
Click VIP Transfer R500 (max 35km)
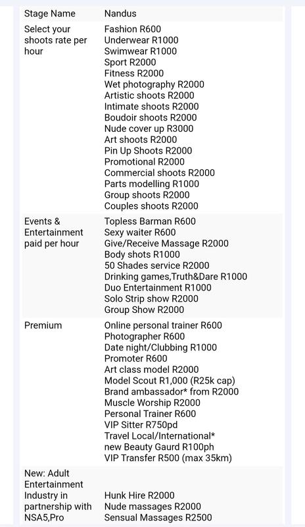pos(168,458)
